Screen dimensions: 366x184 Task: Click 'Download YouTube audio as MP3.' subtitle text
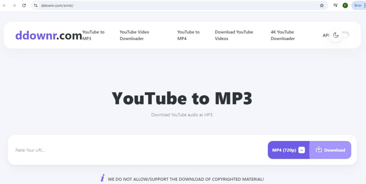[x=182, y=115]
